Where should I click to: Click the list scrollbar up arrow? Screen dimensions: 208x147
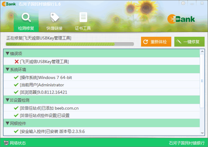tap(202, 51)
